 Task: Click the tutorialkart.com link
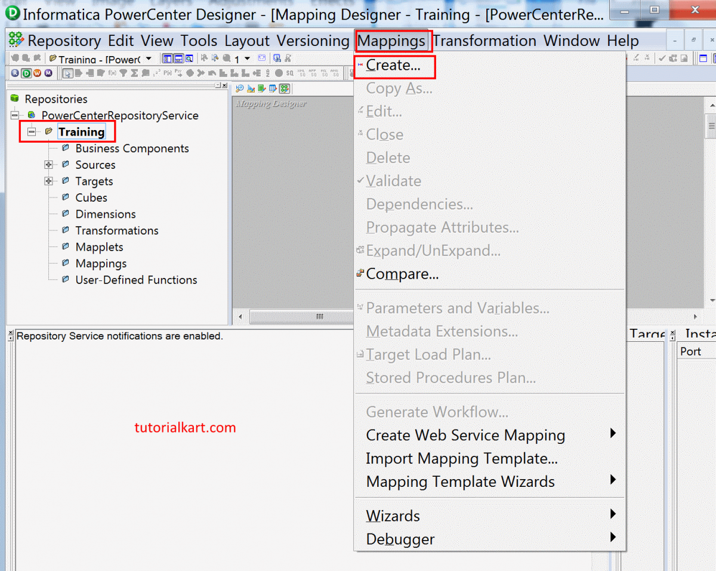[x=185, y=427]
